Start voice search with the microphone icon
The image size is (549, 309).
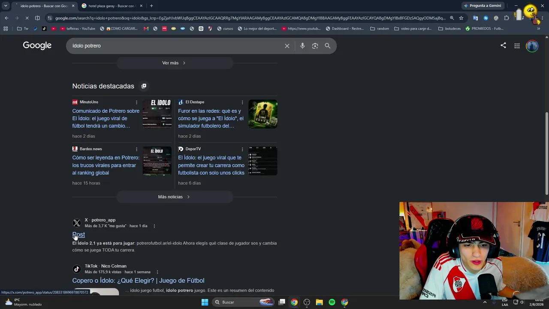pyautogui.click(x=302, y=46)
